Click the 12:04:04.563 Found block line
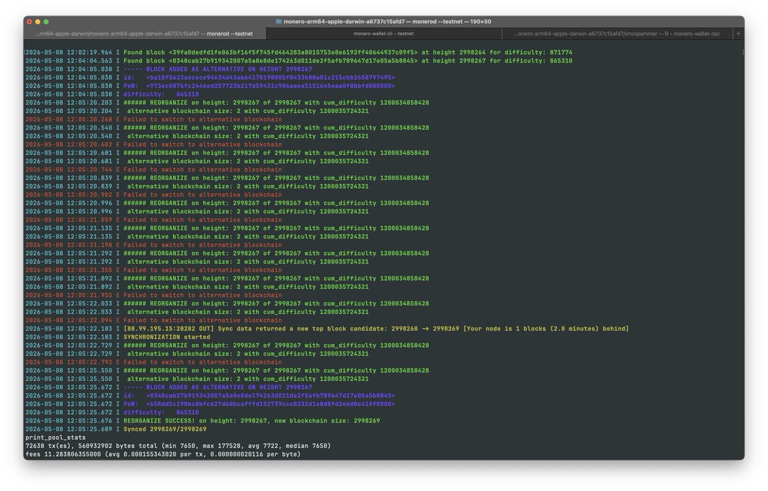Screen dimensions: 768x491 tap(299, 61)
